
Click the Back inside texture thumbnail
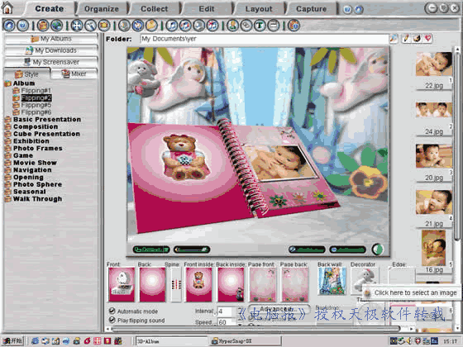coord(231,285)
